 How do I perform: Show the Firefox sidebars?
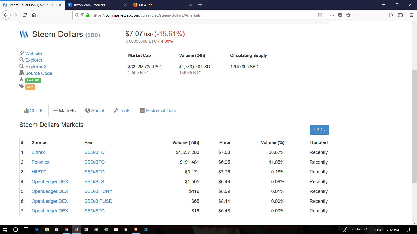tap(400, 15)
